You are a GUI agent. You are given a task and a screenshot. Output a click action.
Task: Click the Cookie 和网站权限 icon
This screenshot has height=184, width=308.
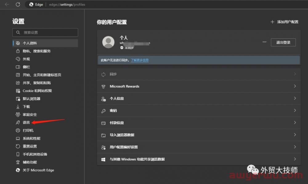(18, 91)
